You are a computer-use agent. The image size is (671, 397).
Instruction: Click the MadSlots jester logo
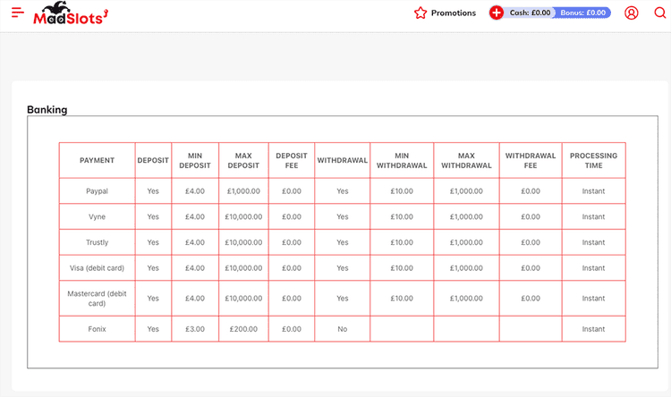click(71, 13)
